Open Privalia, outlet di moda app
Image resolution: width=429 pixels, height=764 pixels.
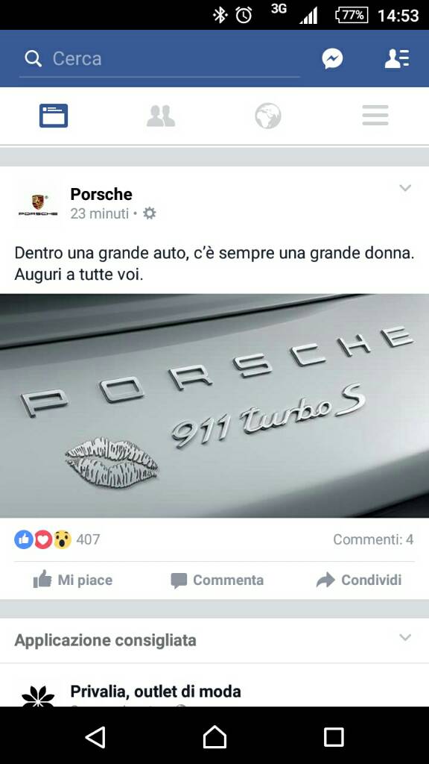(155, 691)
